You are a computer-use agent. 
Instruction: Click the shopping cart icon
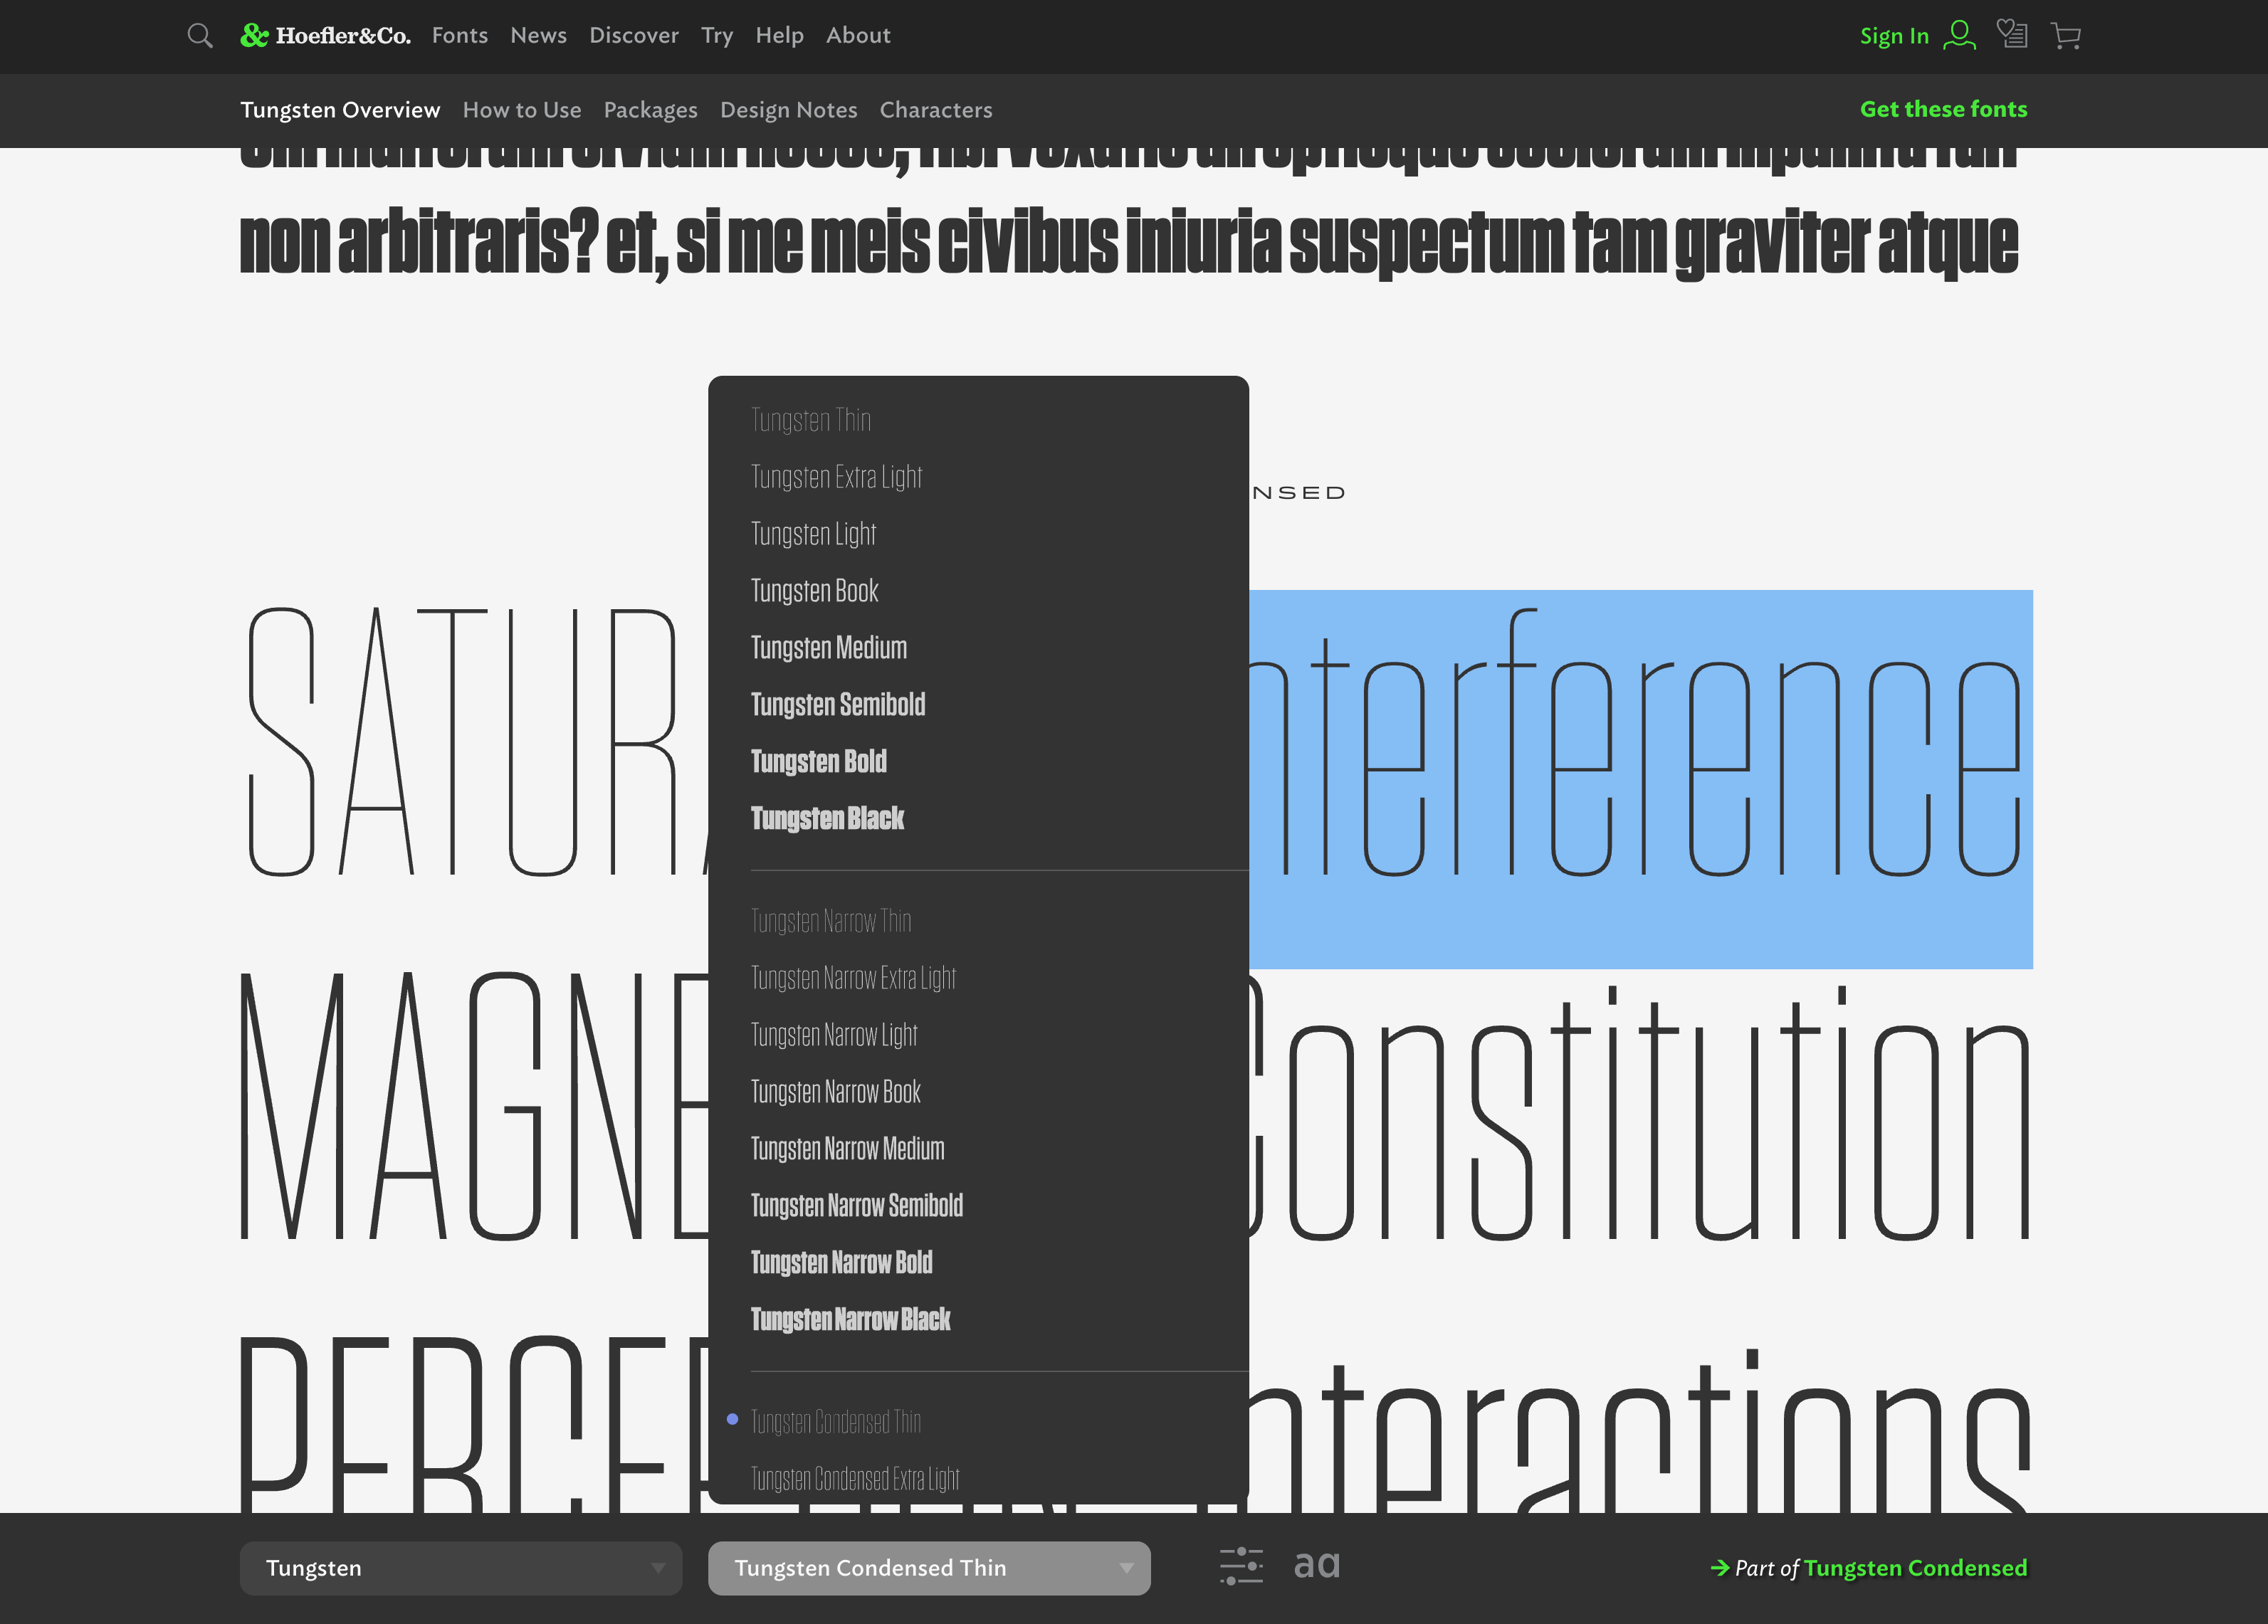tap(2066, 35)
